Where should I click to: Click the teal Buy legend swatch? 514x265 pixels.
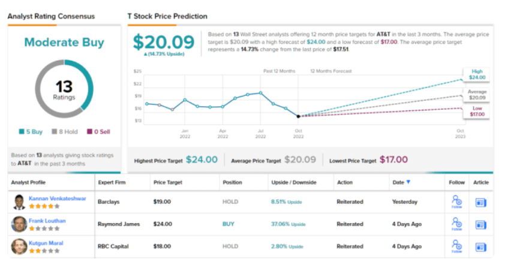[22, 132]
